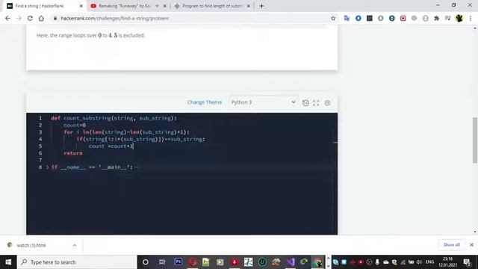The width and height of the screenshot is (478, 269).
Task: Switch input language via ENG indicator
Action: [430, 262]
